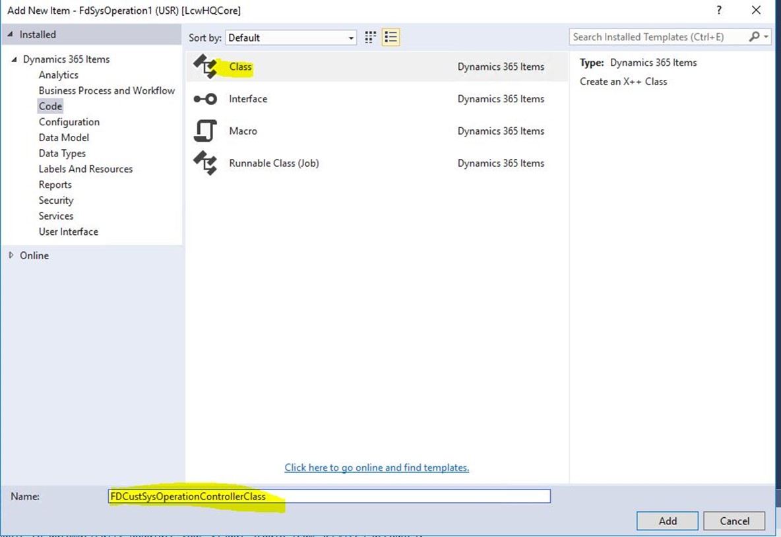Switch to small icons list view
Screen dimensions: 781x537
391,38
